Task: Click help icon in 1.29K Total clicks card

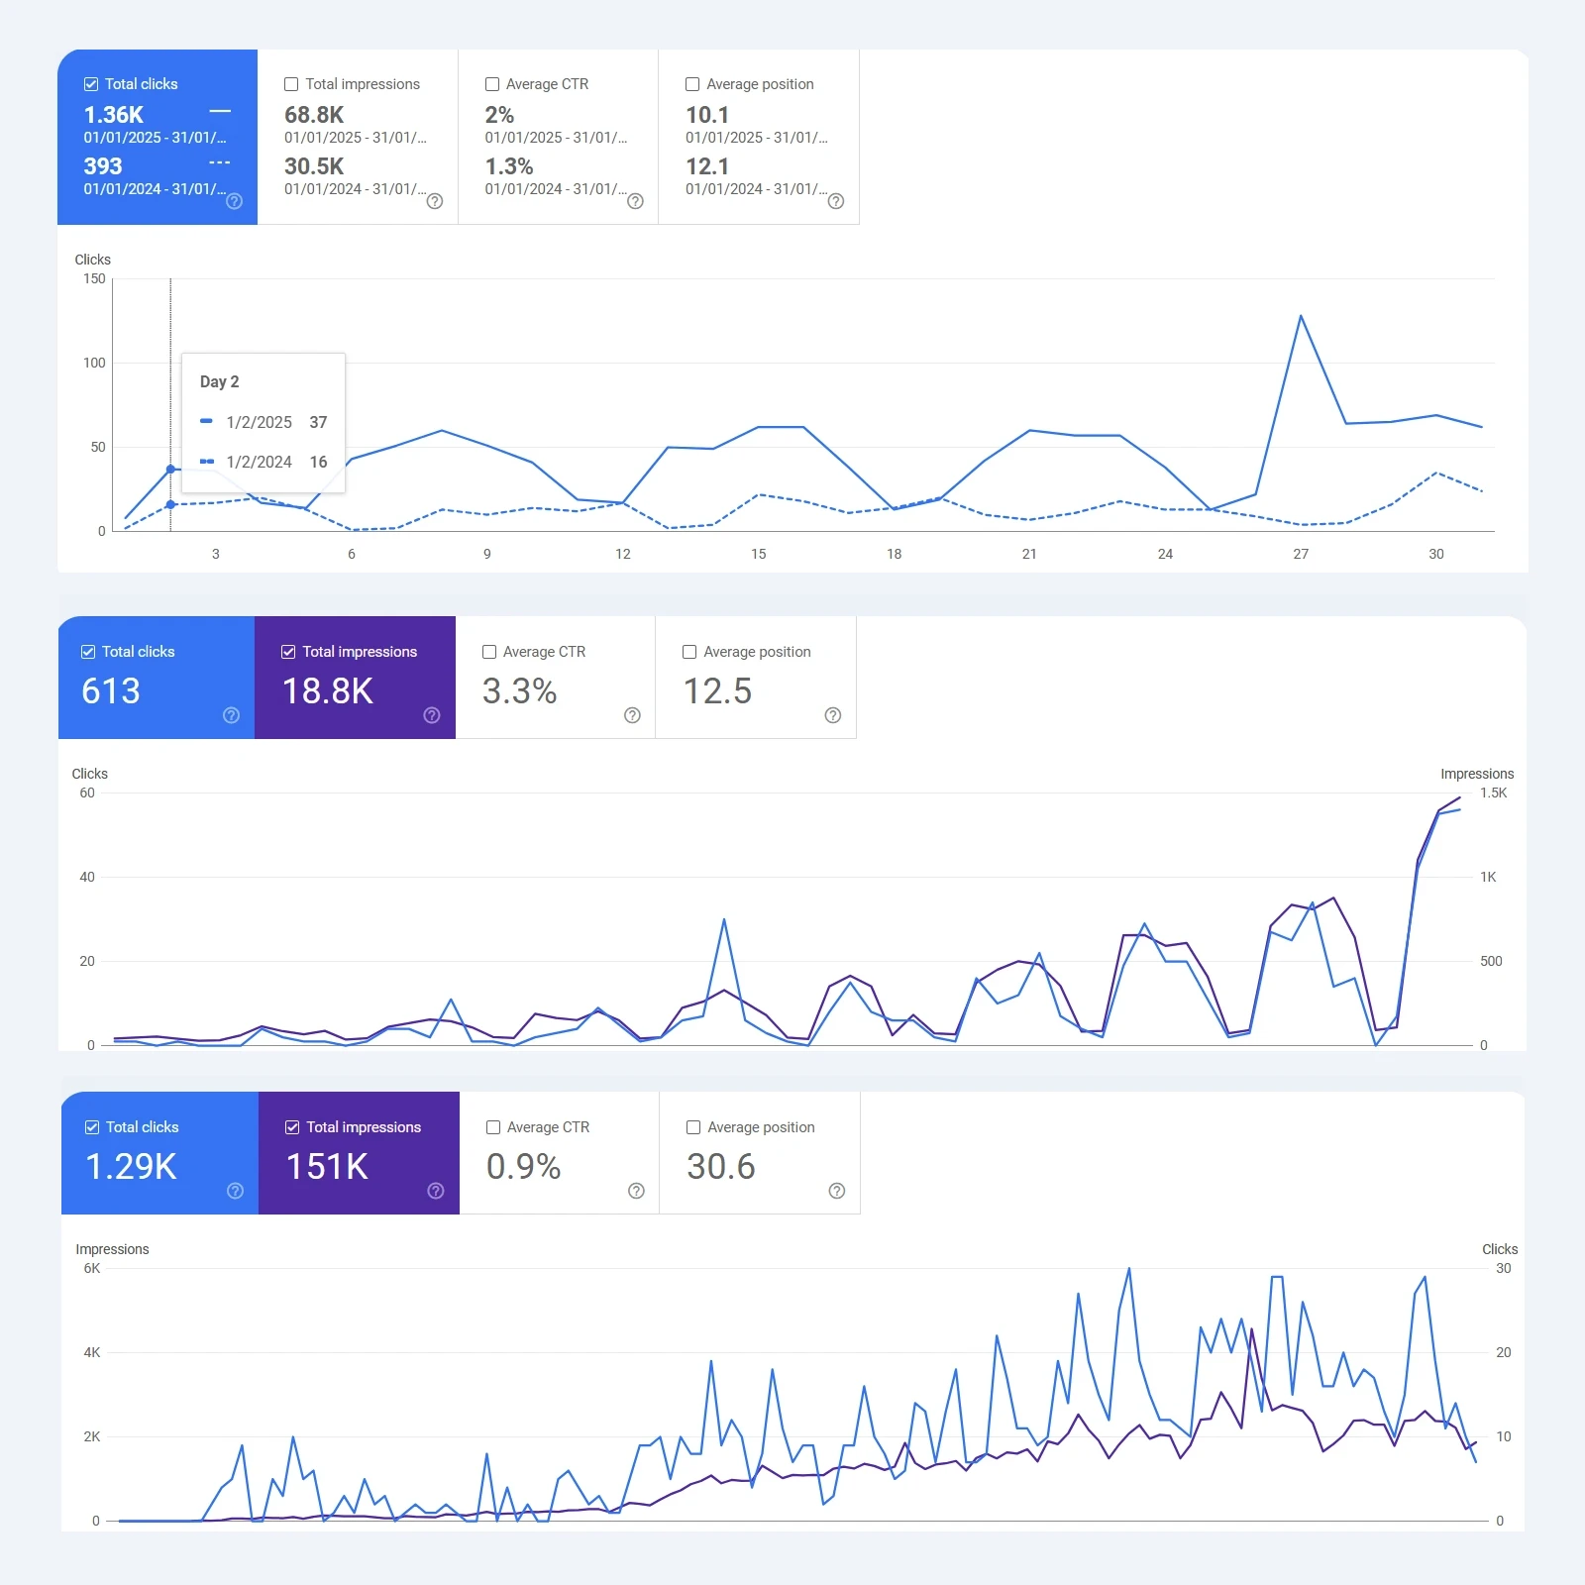Action: (x=235, y=1191)
